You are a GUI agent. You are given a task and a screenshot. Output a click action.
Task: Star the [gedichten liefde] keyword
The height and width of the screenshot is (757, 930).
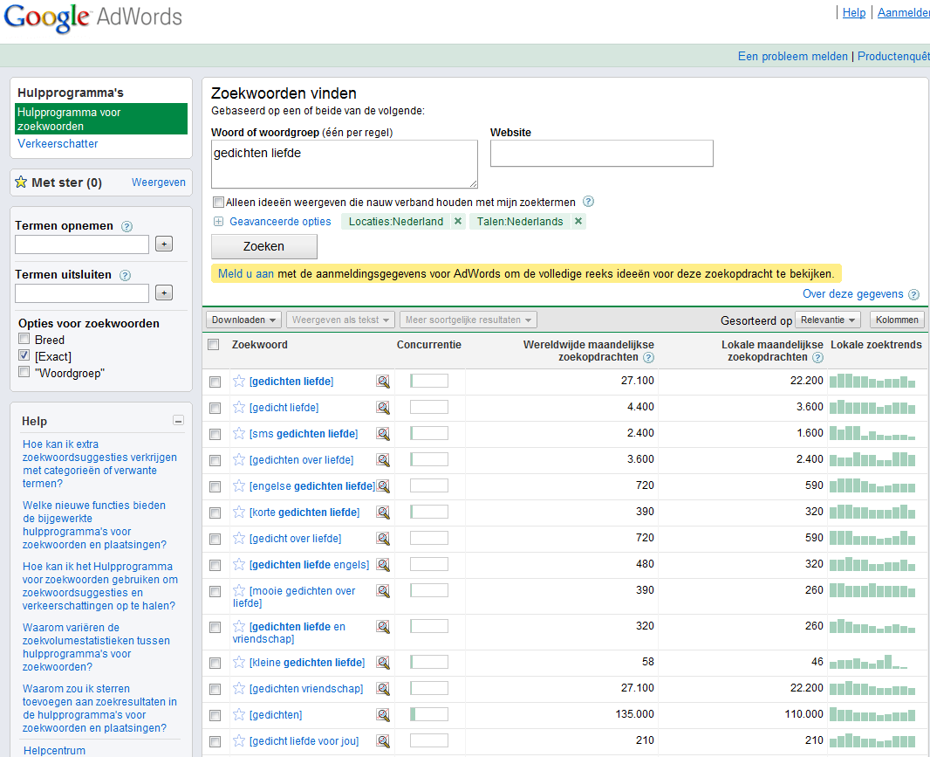(239, 382)
